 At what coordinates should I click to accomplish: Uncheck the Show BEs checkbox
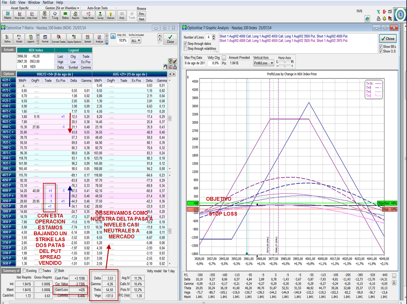point(381,47)
